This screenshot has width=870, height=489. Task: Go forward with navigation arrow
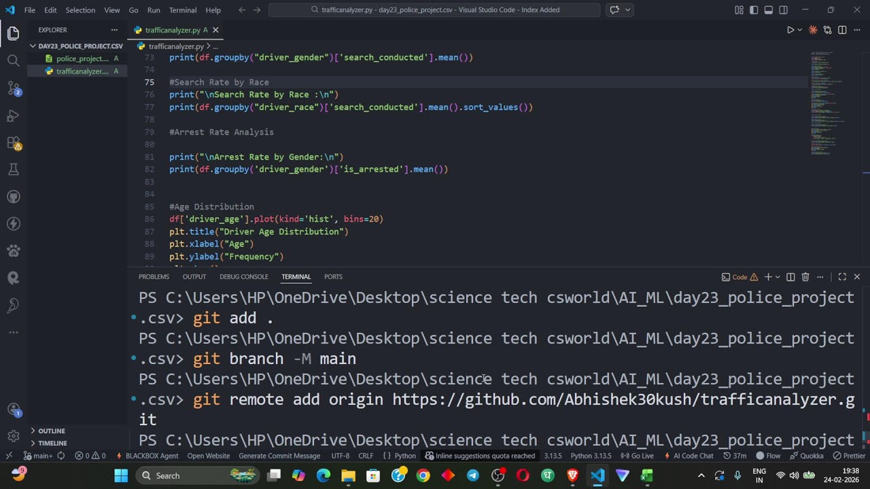[256, 10]
